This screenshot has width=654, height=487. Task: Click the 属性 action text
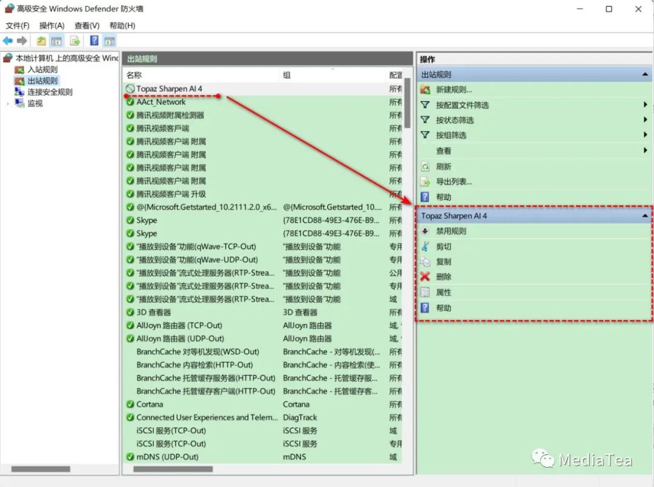[x=443, y=293]
